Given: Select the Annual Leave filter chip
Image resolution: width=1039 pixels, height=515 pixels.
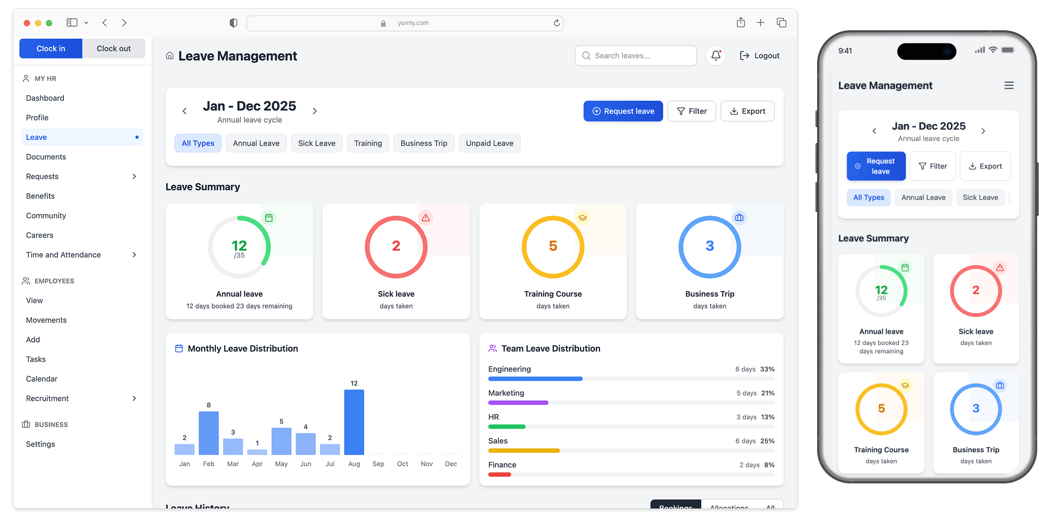Looking at the screenshot, I should pos(256,144).
